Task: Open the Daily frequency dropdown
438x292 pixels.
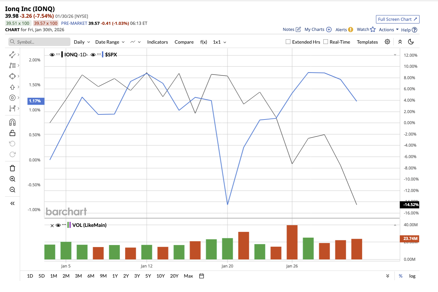Action: (82, 42)
